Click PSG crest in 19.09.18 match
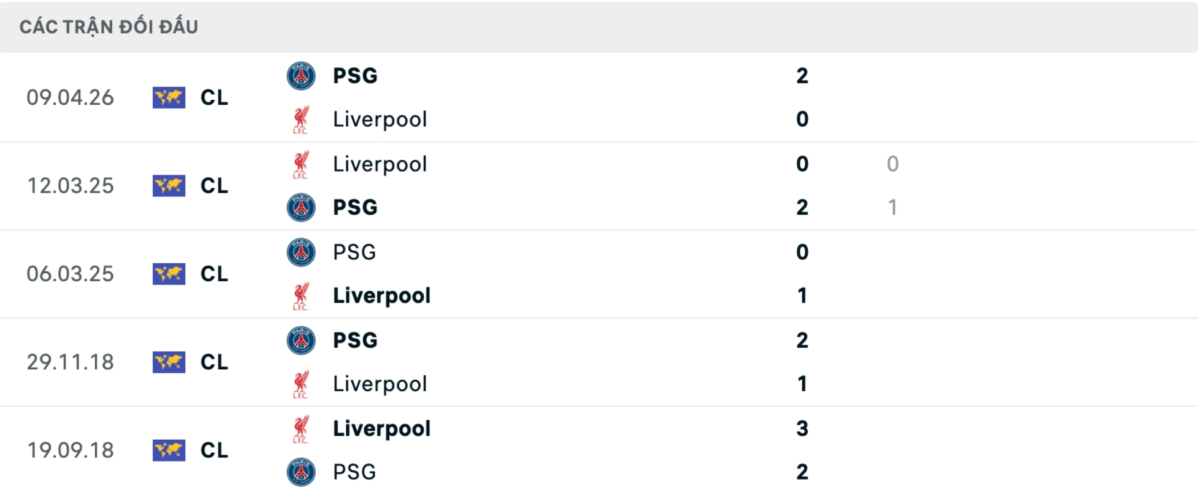 [301, 472]
